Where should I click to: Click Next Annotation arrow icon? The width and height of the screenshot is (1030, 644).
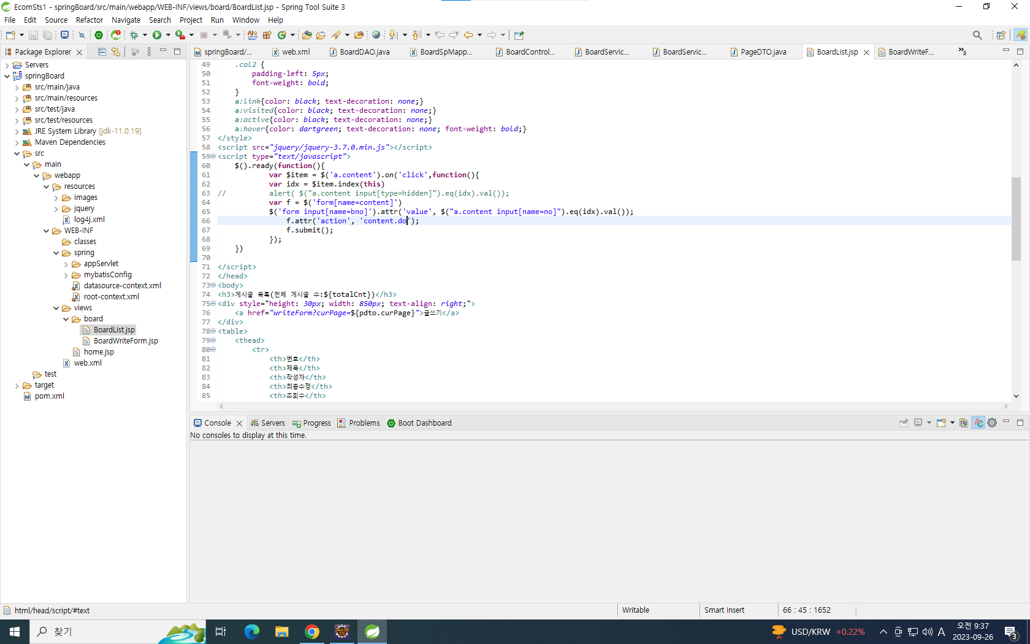[393, 35]
